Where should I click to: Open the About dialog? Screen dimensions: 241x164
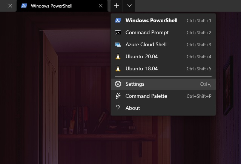tap(163, 108)
